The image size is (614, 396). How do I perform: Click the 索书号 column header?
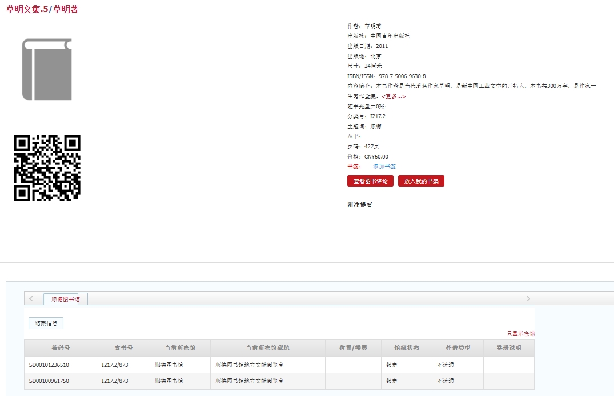[x=123, y=348]
